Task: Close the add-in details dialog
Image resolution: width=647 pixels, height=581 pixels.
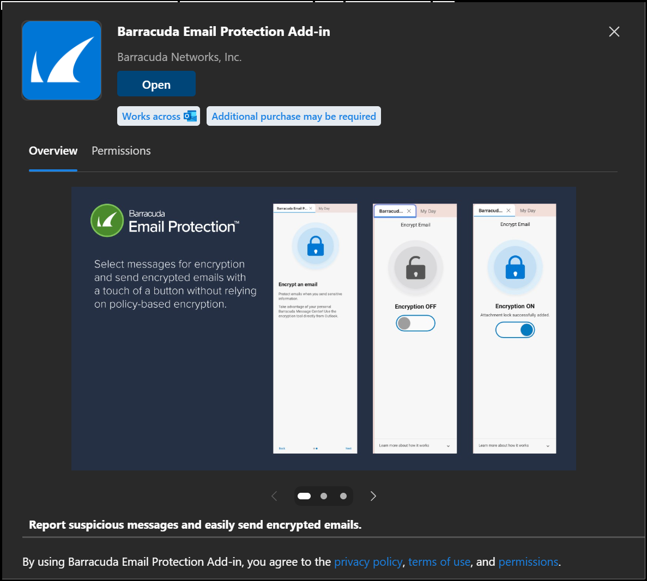Action: [614, 32]
